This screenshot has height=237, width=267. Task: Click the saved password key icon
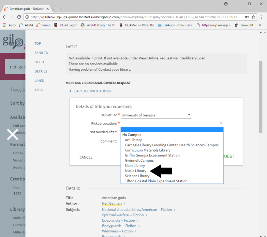click(x=247, y=17)
